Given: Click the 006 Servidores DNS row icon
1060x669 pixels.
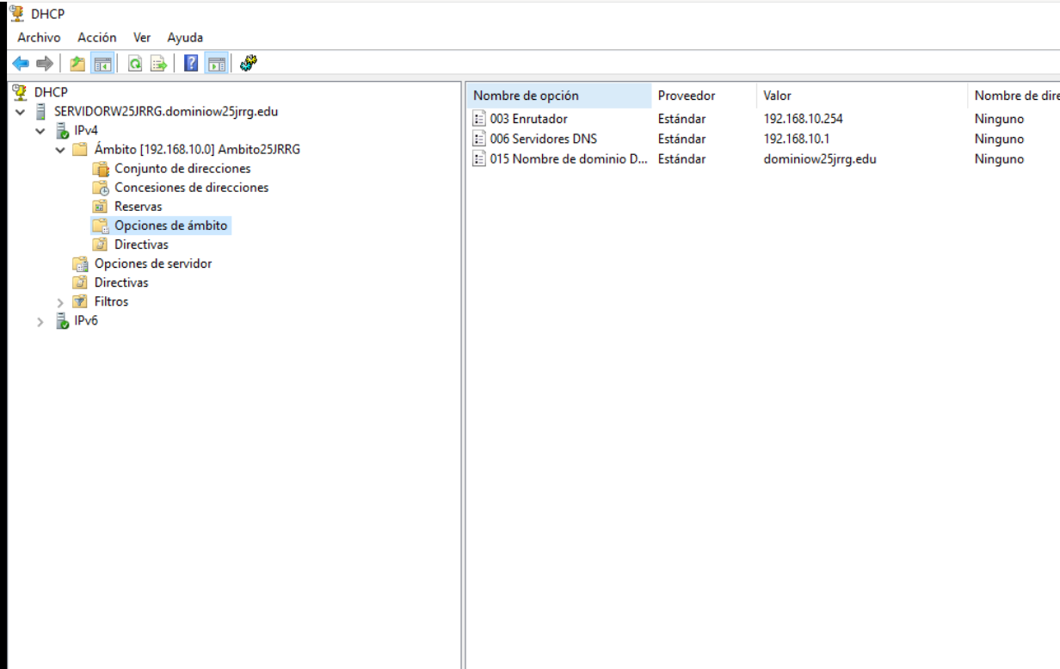Looking at the screenshot, I should pyautogui.click(x=479, y=139).
